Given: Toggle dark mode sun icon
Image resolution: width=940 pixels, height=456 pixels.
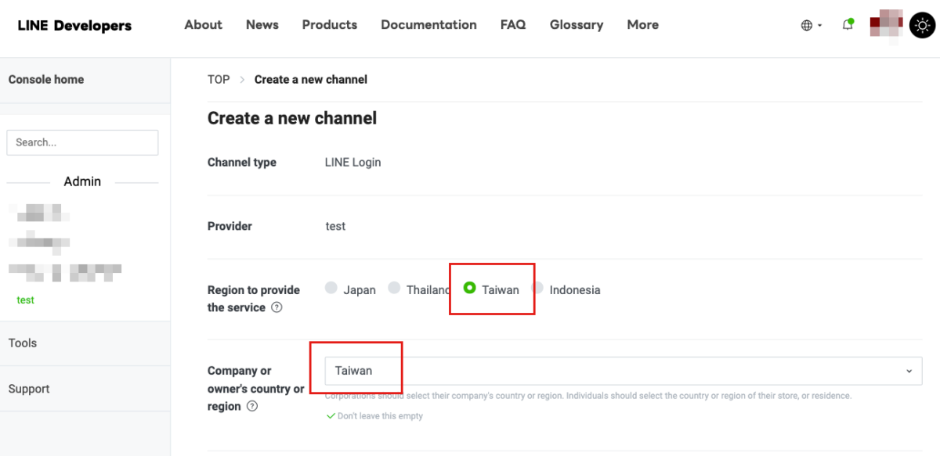Looking at the screenshot, I should pos(922,25).
